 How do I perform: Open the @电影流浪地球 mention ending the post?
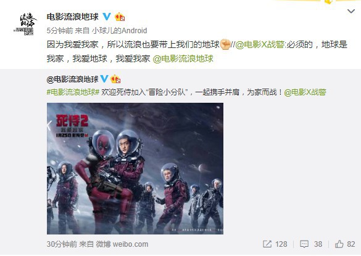pyautogui.click(x=183, y=59)
